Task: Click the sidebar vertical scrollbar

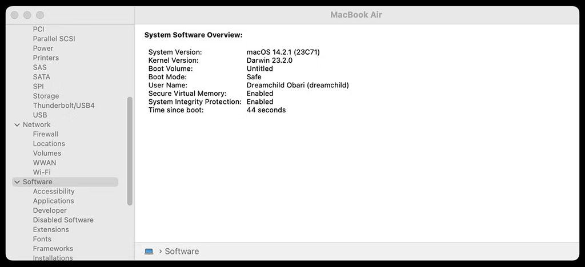Action: coord(130,151)
